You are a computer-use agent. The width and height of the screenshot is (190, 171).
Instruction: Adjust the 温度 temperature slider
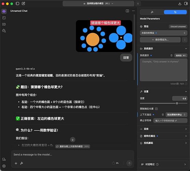coord(177,103)
